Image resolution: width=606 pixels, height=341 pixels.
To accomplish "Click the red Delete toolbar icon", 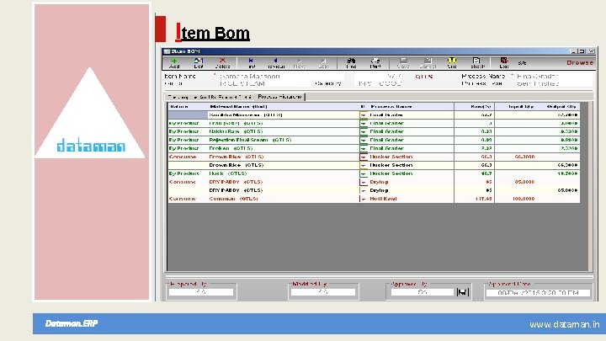I will (222, 61).
